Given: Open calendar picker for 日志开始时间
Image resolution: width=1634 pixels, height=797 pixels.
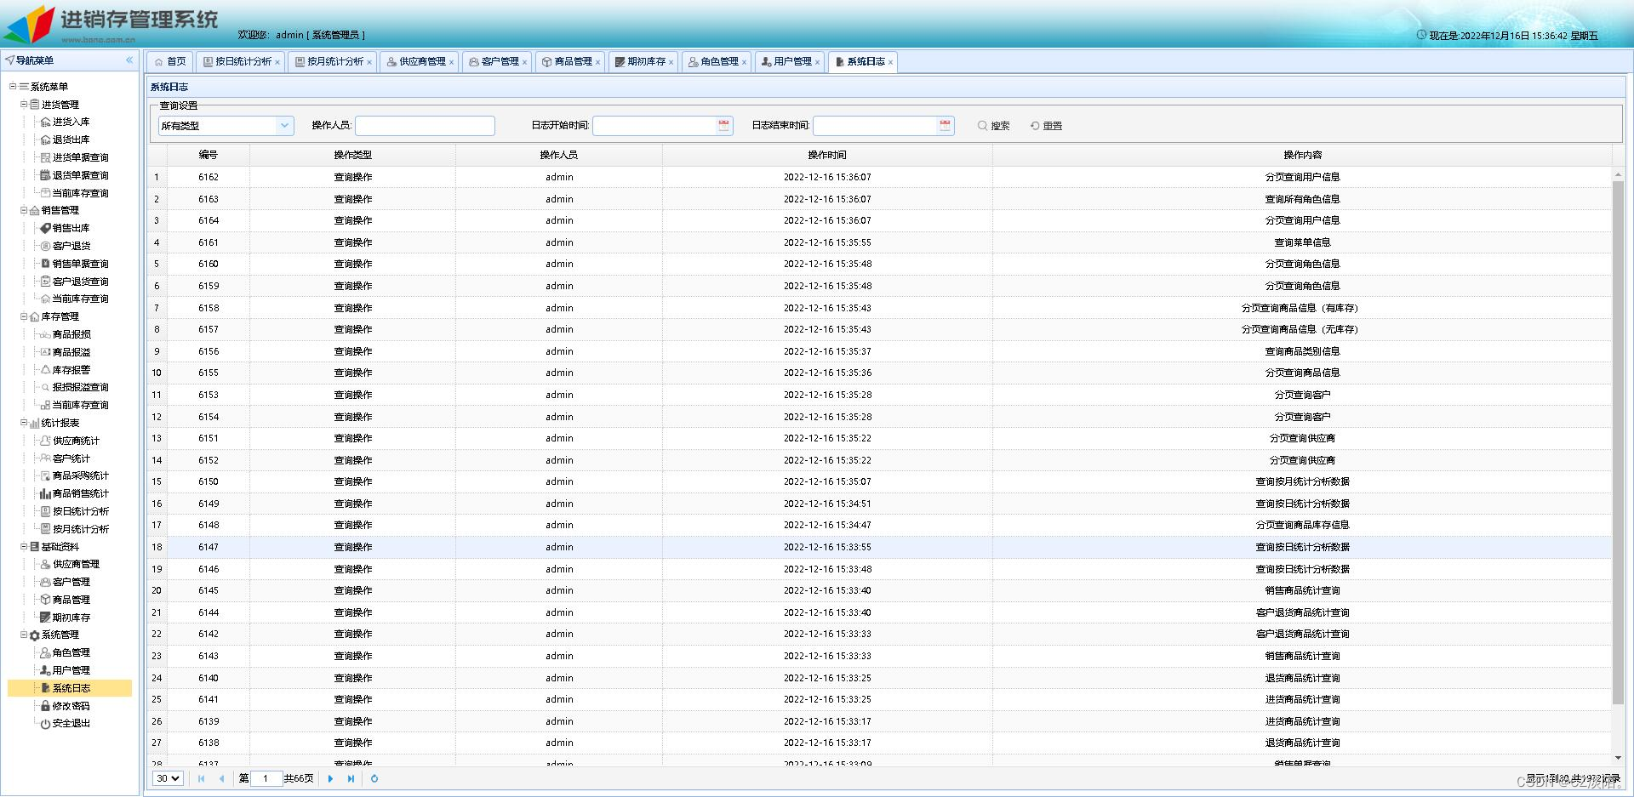Looking at the screenshot, I should 723,126.
